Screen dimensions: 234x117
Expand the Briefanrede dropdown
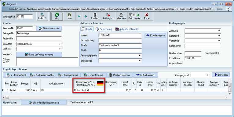click(140, 61)
